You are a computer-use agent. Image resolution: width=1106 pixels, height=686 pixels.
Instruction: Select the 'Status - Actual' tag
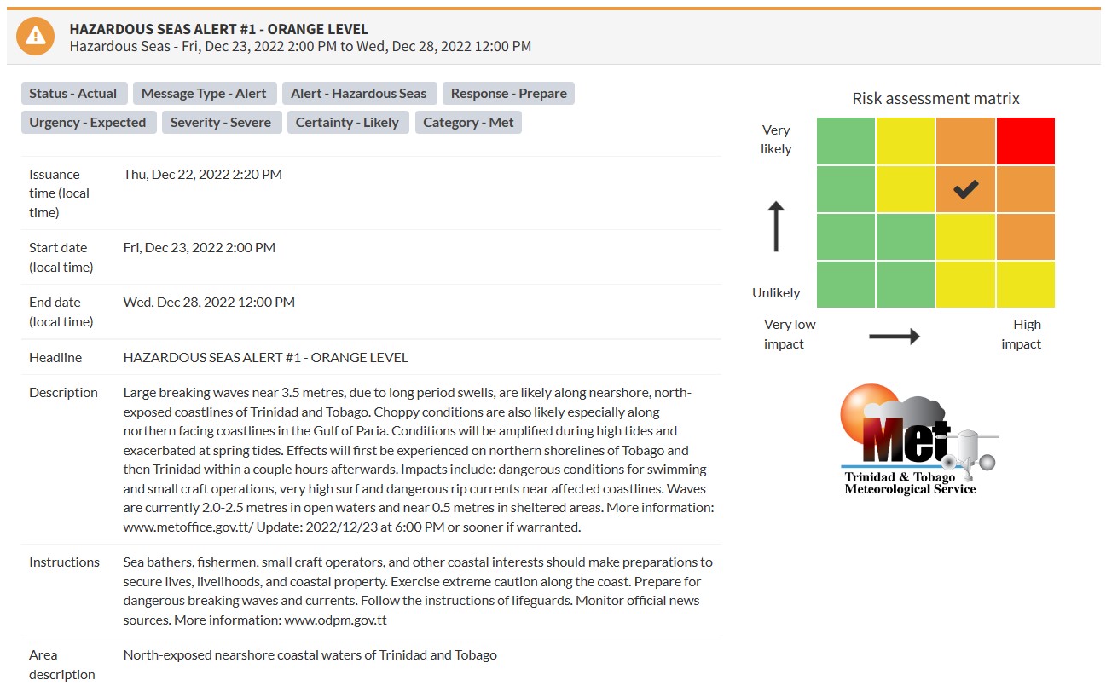(73, 94)
